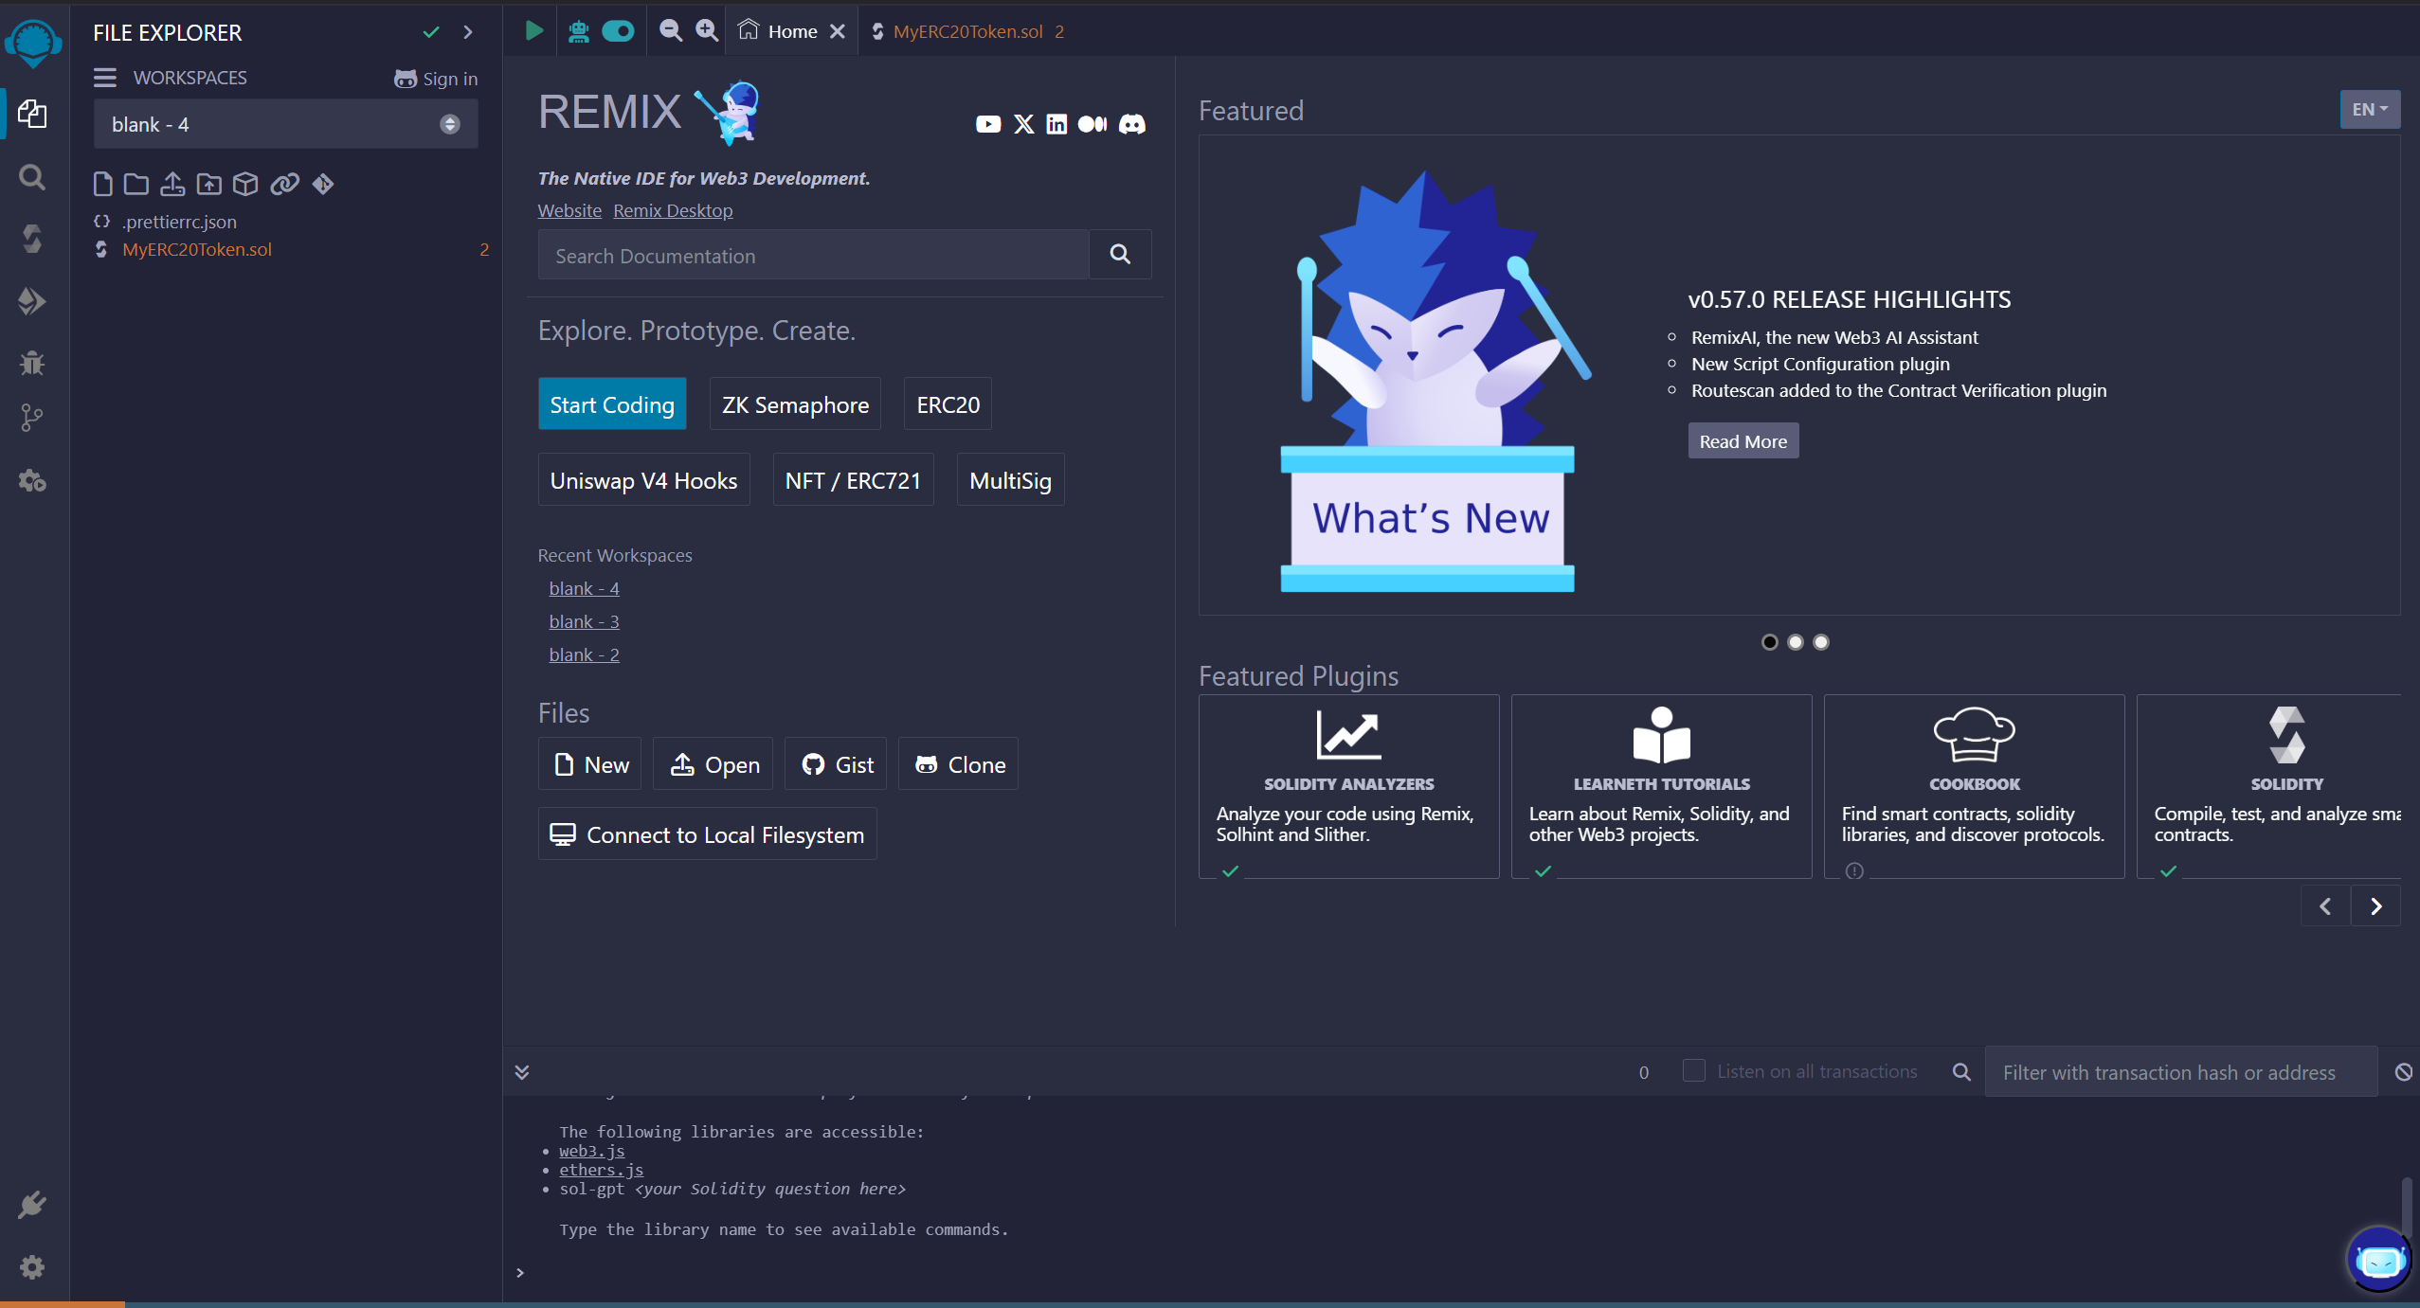Open the Git source control icon
2420x1308 pixels.
pos(32,418)
